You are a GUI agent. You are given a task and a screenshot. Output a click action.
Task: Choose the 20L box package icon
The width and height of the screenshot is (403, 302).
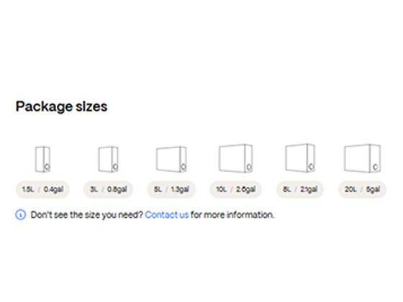tap(363, 158)
